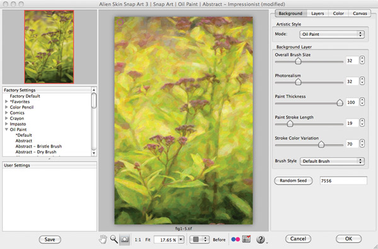378x249 pixels.
Task: Click the Stroke Color Variation stepper
Action: 362,143
